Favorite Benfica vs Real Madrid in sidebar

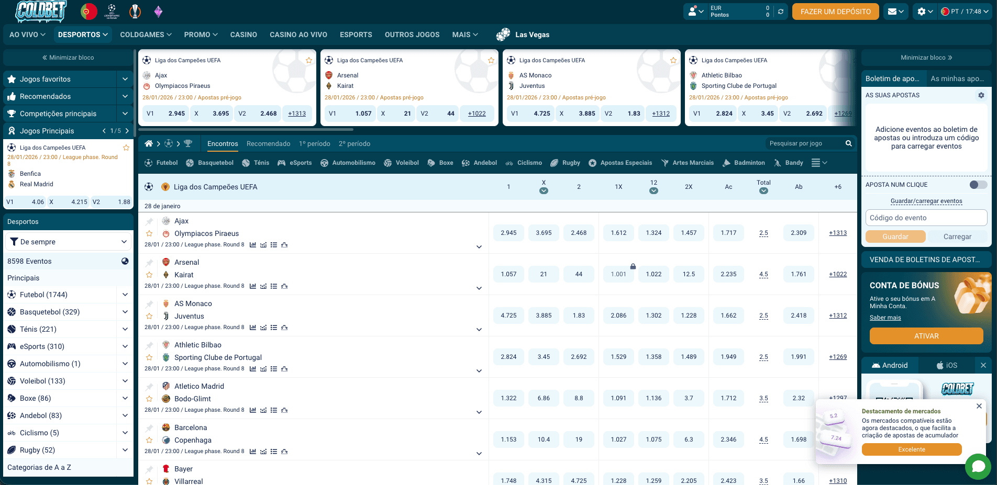[126, 148]
